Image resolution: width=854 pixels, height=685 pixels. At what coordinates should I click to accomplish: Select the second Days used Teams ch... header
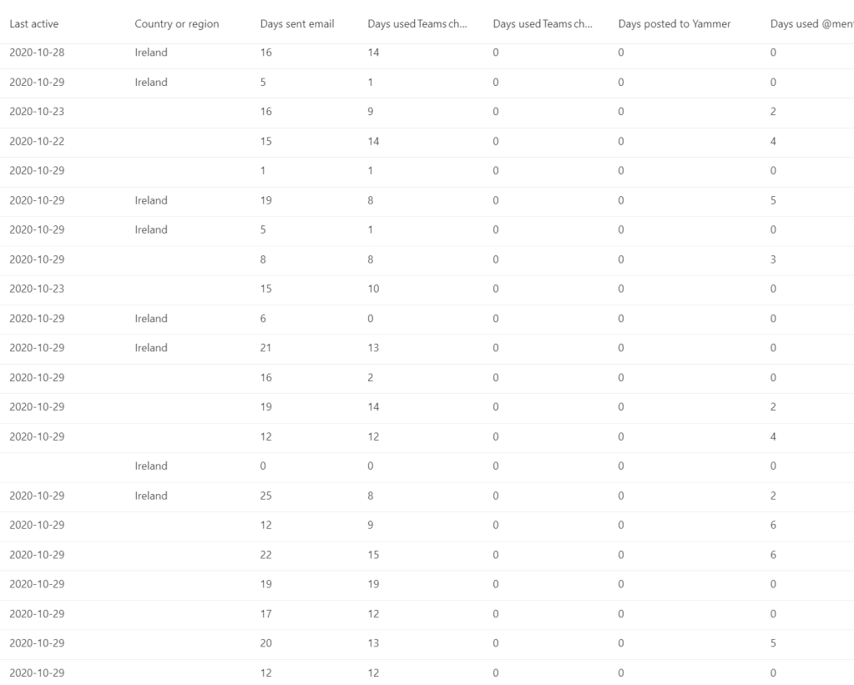click(543, 24)
